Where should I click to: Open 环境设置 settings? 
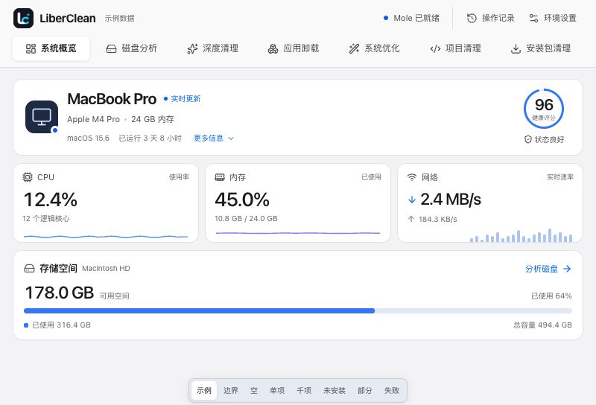pos(553,18)
